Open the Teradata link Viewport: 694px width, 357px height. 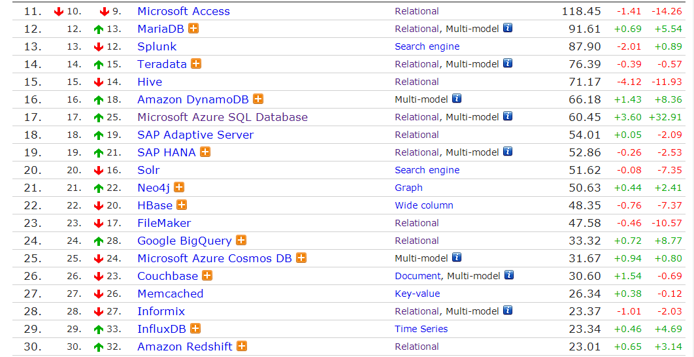pyautogui.click(x=162, y=64)
